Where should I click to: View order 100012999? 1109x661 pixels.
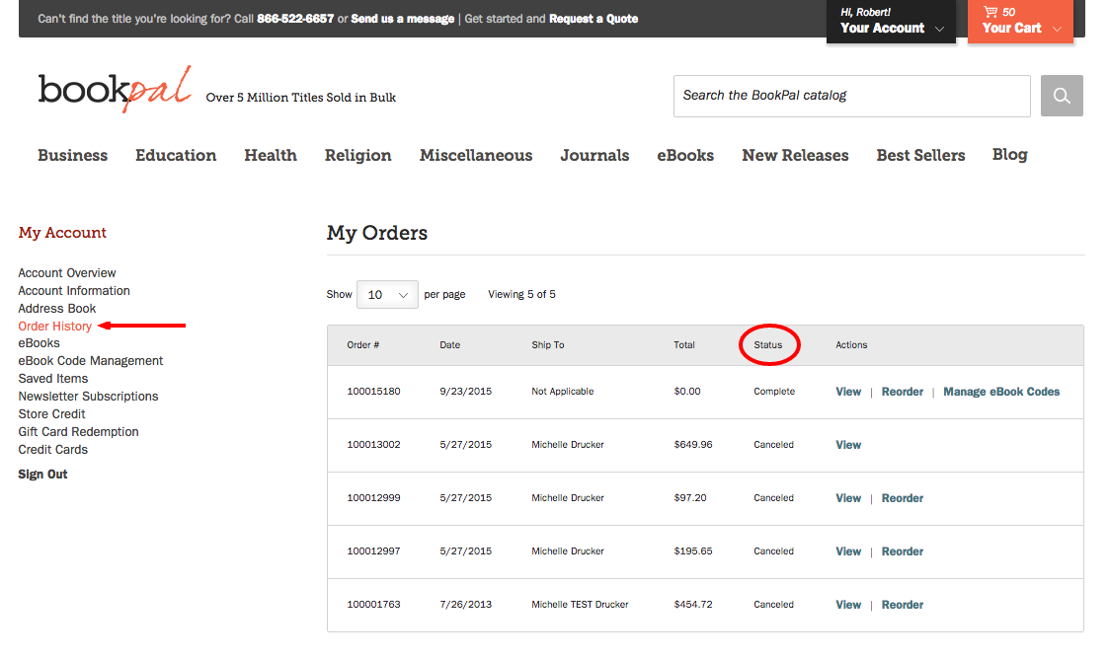[x=848, y=498]
